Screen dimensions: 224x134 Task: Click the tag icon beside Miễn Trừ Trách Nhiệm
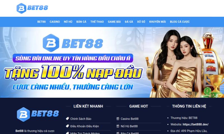(67, 133)
